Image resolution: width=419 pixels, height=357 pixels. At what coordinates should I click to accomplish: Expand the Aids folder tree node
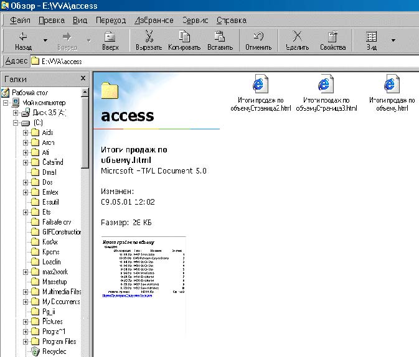(x=26, y=132)
